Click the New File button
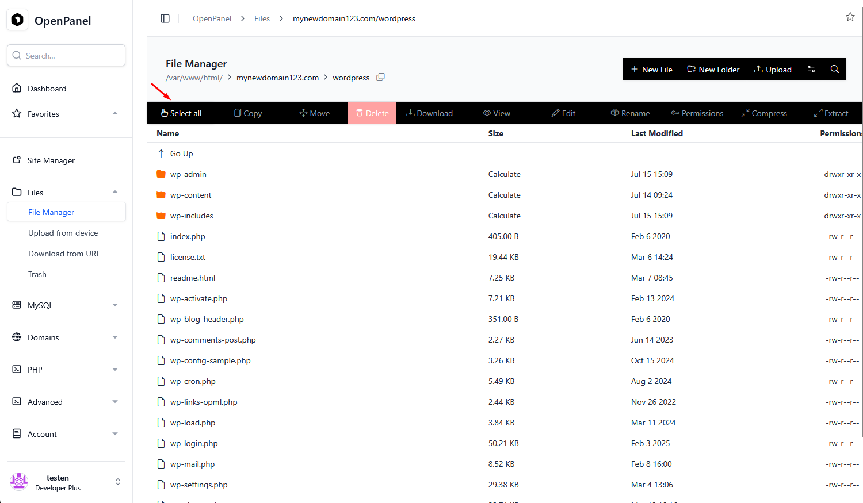Image resolution: width=863 pixels, height=503 pixels. 651,70
